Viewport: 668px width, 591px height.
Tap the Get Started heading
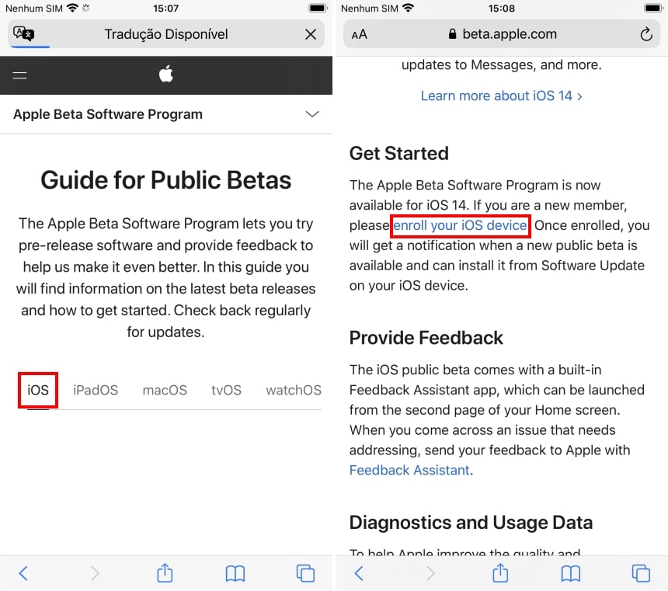pyautogui.click(x=399, y=154)
